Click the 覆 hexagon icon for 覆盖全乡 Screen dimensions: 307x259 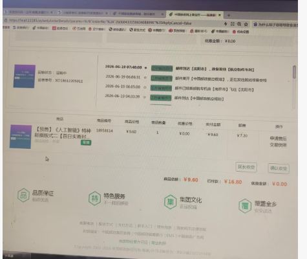tap(245, 206)
